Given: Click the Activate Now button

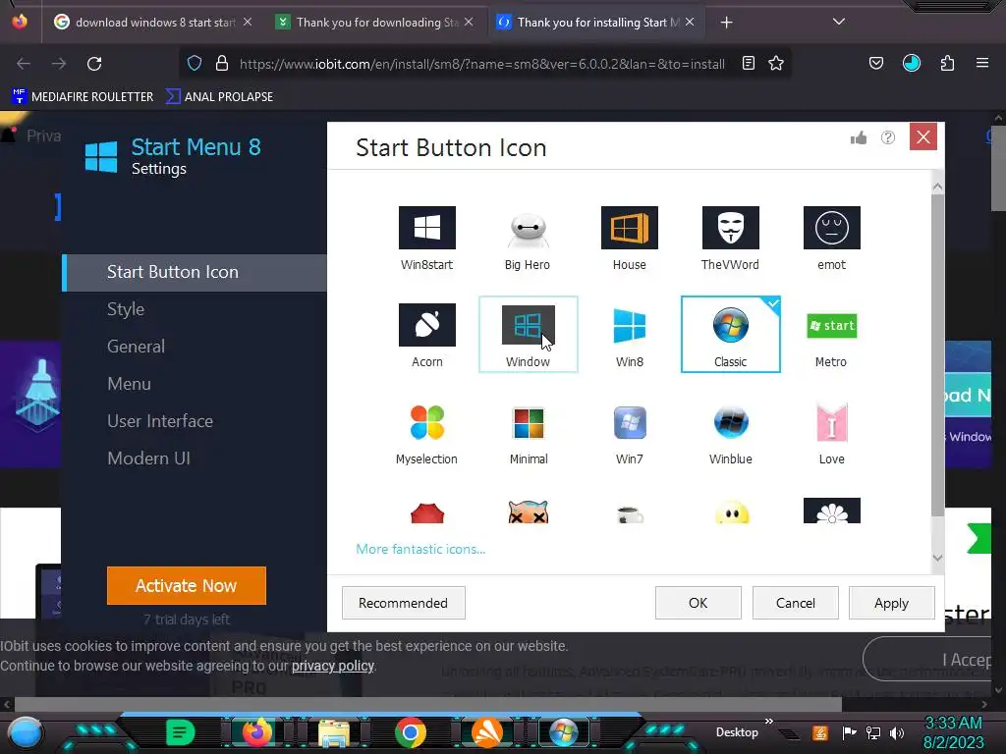Looking at the screenshot, I should pyautogui.click(x=186, y=585).
